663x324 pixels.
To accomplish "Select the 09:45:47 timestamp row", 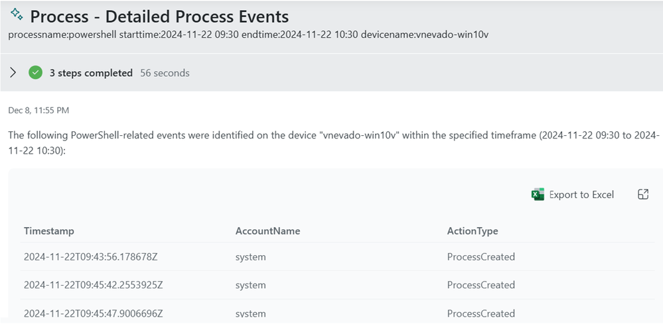I will 337,311.
